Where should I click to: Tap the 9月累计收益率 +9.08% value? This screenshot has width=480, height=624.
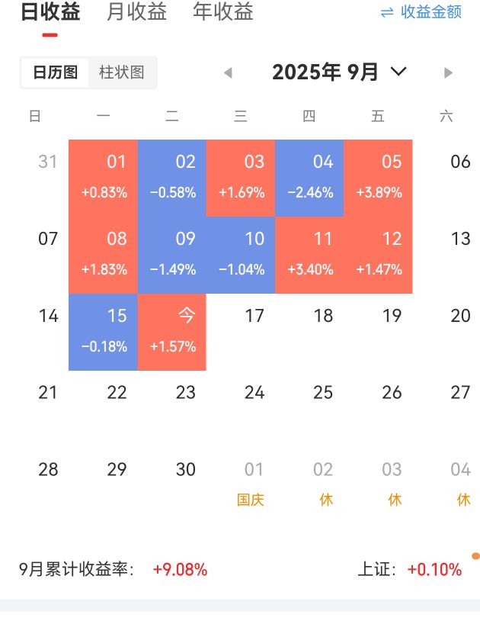pos(180,570)
